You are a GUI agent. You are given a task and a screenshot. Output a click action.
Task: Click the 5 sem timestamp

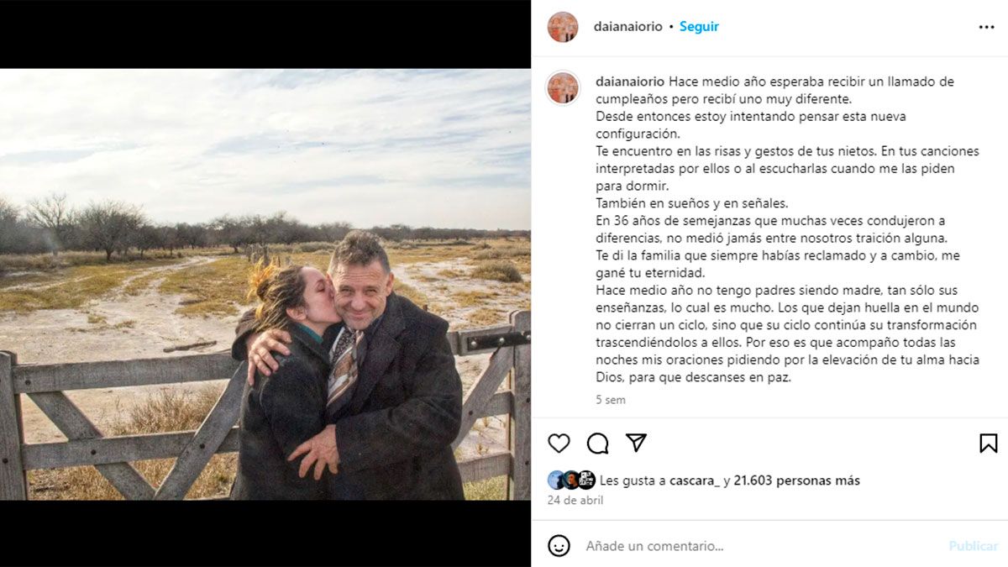point(611,400)
